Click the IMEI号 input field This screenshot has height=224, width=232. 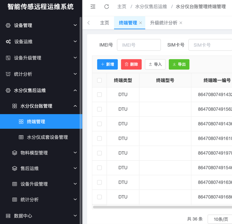(x=139, y=45)
